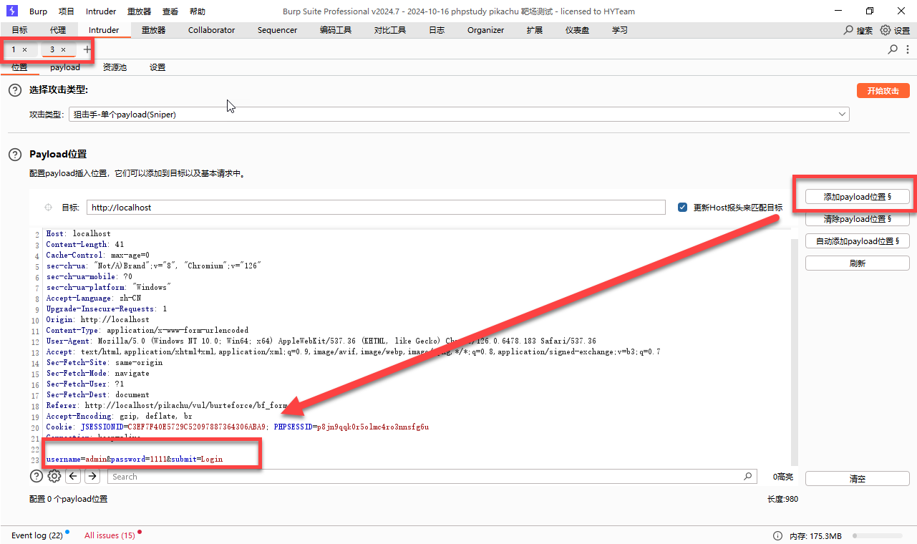The height and width of the screenshot is (544, 917).
Task: Click help icon beside Payload positions heading
Action: pyautogui.click(x=15, y=155)
